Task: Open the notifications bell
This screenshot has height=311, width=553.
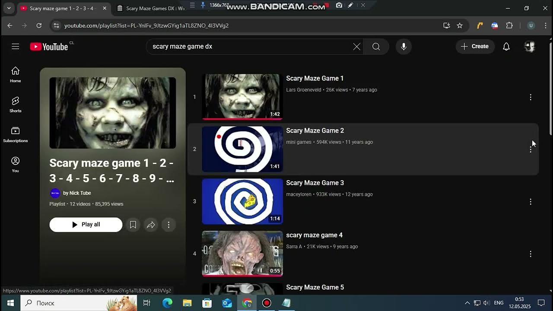Action: 506,47
